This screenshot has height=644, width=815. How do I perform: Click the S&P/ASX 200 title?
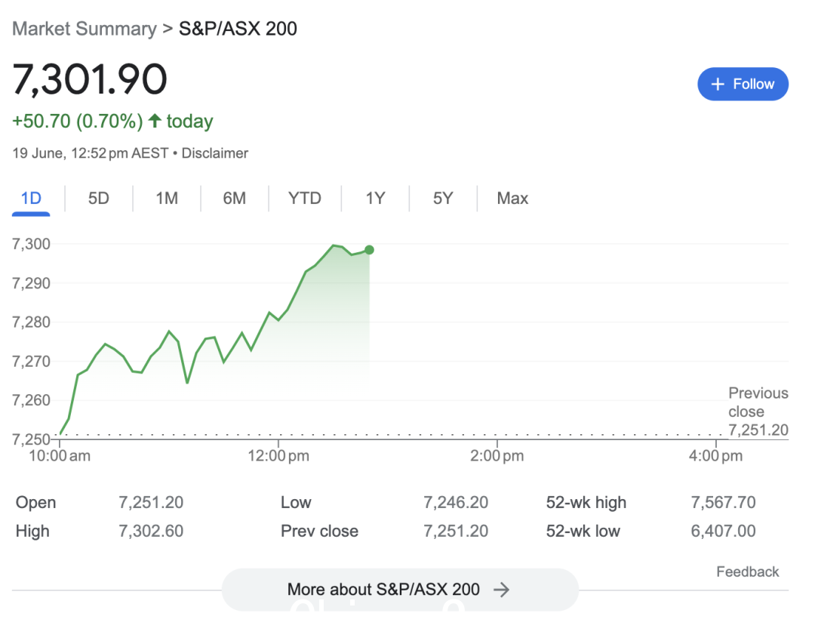(238, 29)
